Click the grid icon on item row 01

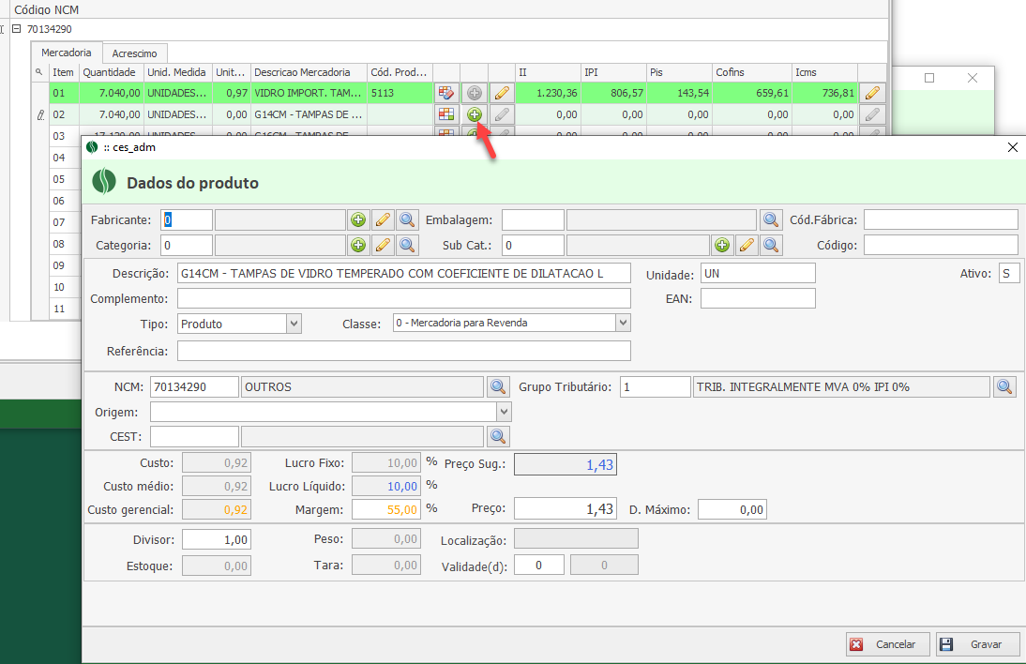(446, 93)
